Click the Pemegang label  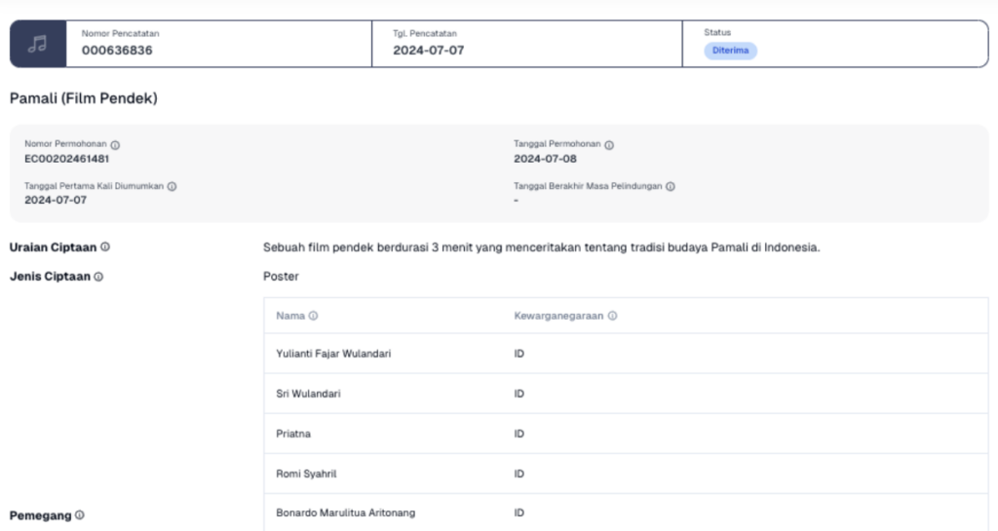40,515
